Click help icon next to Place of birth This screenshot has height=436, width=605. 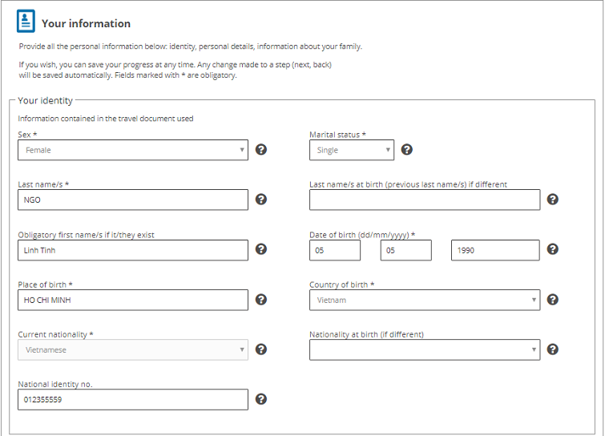click(x=261, y=300)
